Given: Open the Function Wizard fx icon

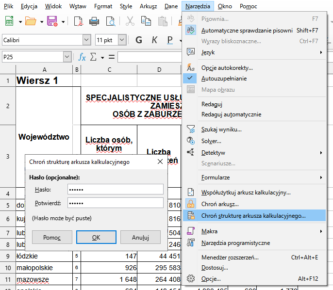Looking at the screenshot, I should point(82,57).
